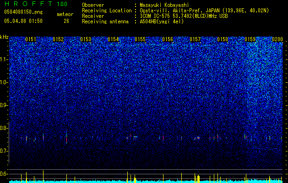Click the 0153 time marker
Viewport: 288px width, 183px height.
click(86, 39)
